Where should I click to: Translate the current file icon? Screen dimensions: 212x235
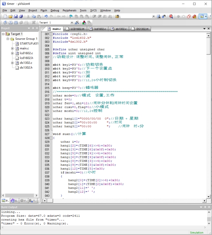(5, 23)
